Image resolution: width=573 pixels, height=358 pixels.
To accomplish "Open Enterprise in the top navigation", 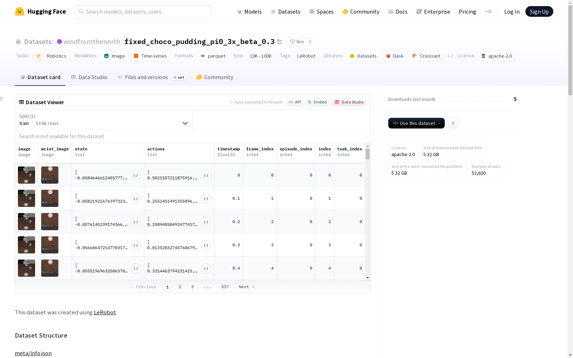I will pyautogui.click(x=433, y=11).
